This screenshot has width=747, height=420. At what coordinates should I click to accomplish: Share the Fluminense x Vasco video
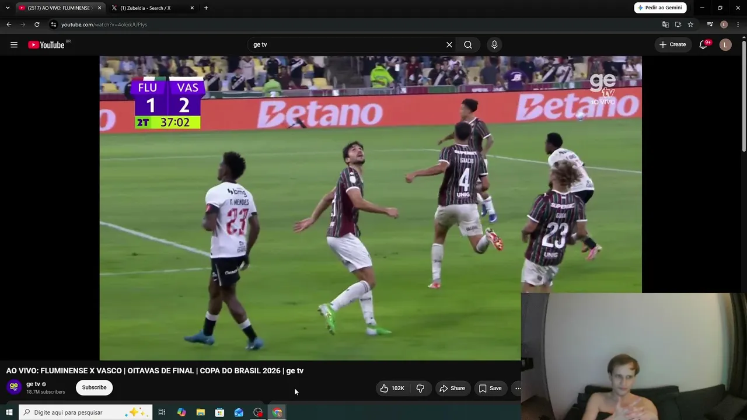pyautogui.click(x=452, y=388)
